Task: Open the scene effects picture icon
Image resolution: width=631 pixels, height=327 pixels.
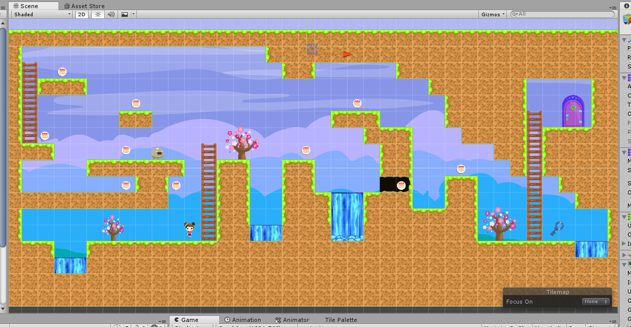Action: pos(125,14)
